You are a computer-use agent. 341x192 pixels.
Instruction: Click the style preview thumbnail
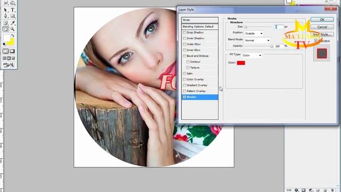(x=322, y=53)
